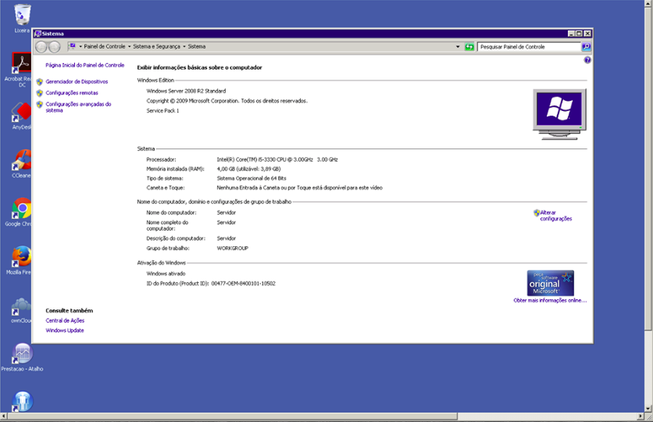Open Windows Update link
Image resolution: width=653 pixels, height=422 pixels.
(65, 331)
